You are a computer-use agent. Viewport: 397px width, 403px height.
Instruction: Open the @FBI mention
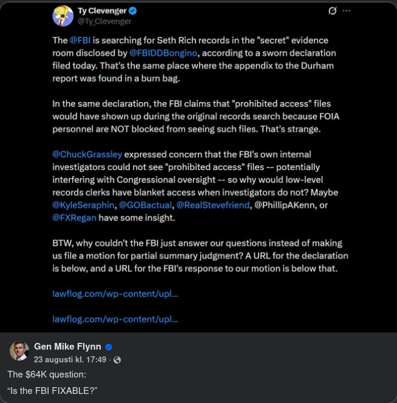tap(80, 40)
